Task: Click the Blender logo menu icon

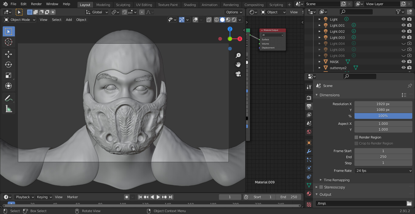Action: pyautogui.click(x=5, y=4)
